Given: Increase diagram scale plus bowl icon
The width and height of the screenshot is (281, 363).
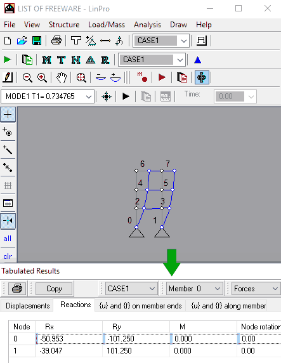Looking at the screenshot, I should [x=115, y=77].
